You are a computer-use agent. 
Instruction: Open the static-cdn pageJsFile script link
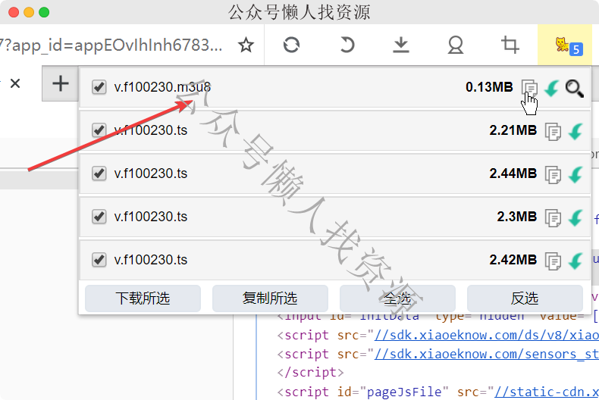(546, 392)
